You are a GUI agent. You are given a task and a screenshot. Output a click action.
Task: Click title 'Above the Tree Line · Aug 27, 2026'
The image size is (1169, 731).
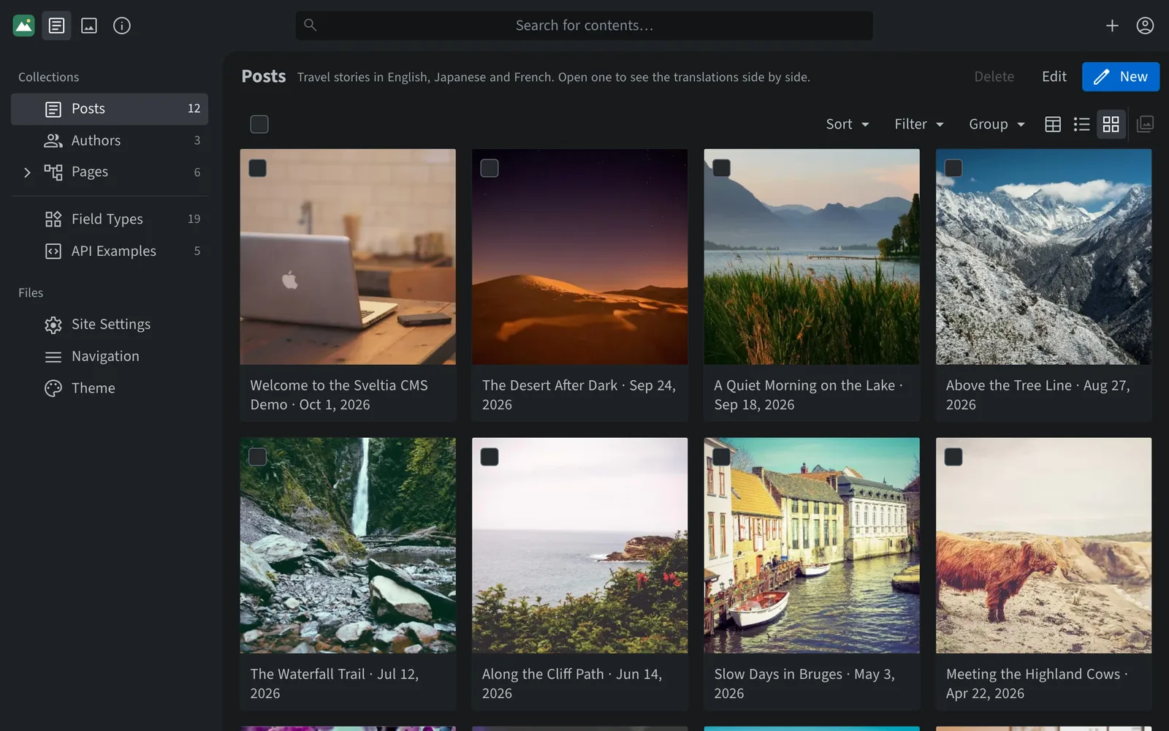point(1038,395)
